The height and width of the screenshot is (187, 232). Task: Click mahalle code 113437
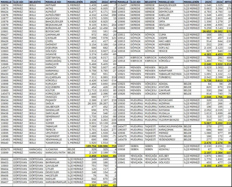pyautogui.click(x=124, y=5)
